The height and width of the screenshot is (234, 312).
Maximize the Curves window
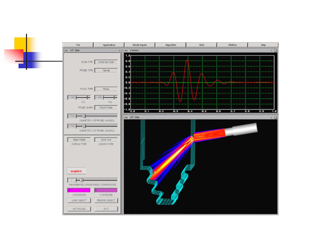tap(275, 51)
